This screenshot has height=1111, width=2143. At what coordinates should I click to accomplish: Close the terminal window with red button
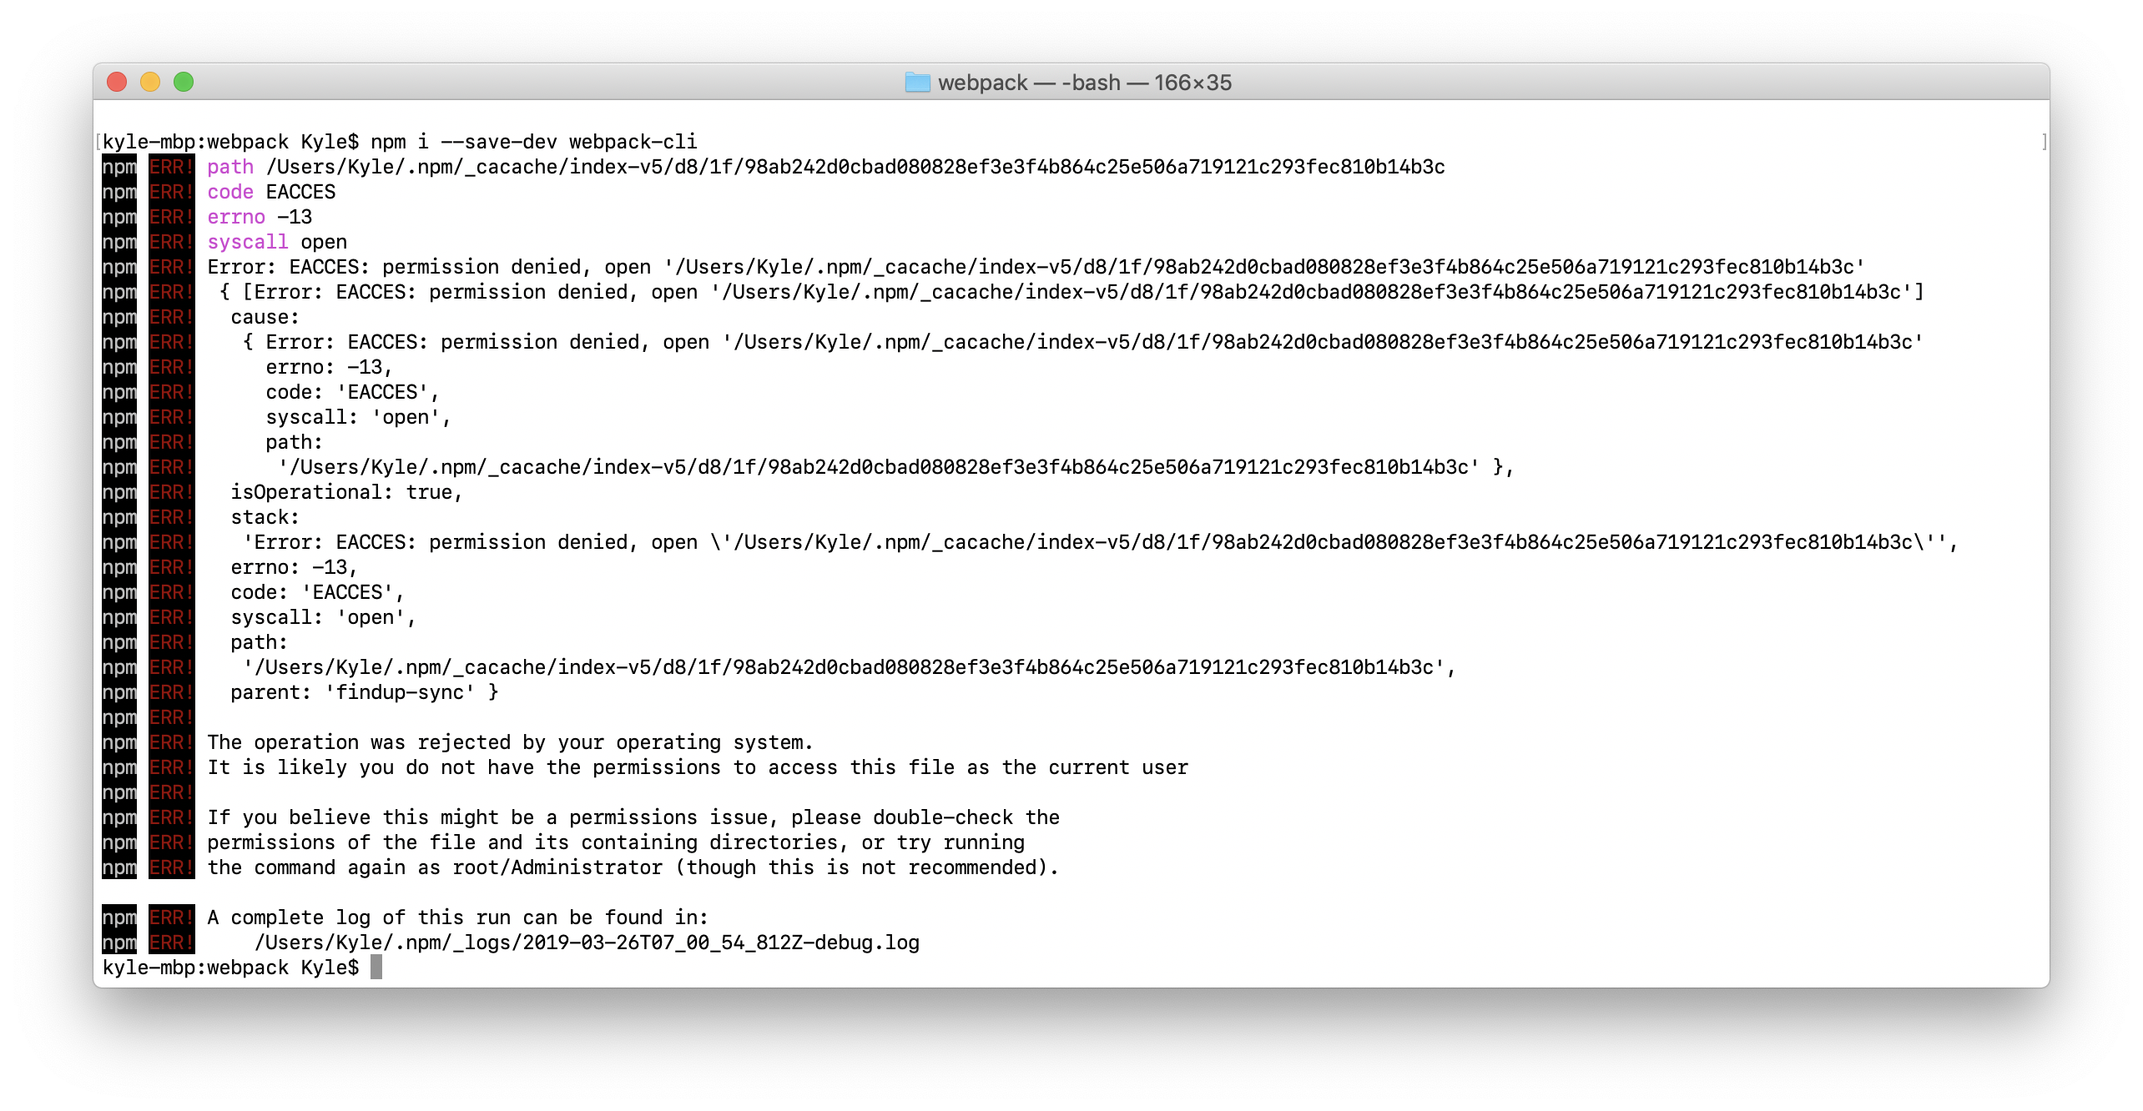pyautogui.click(x=117, y=82)
